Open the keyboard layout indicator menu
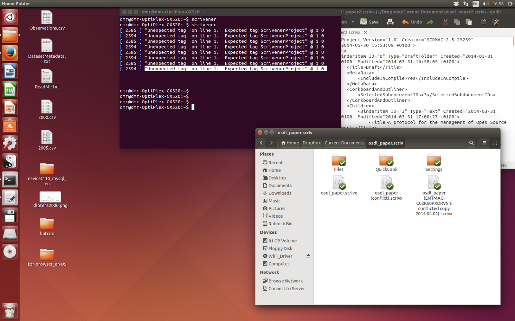Viewport: 515px width, 321px height. (475, 4)
